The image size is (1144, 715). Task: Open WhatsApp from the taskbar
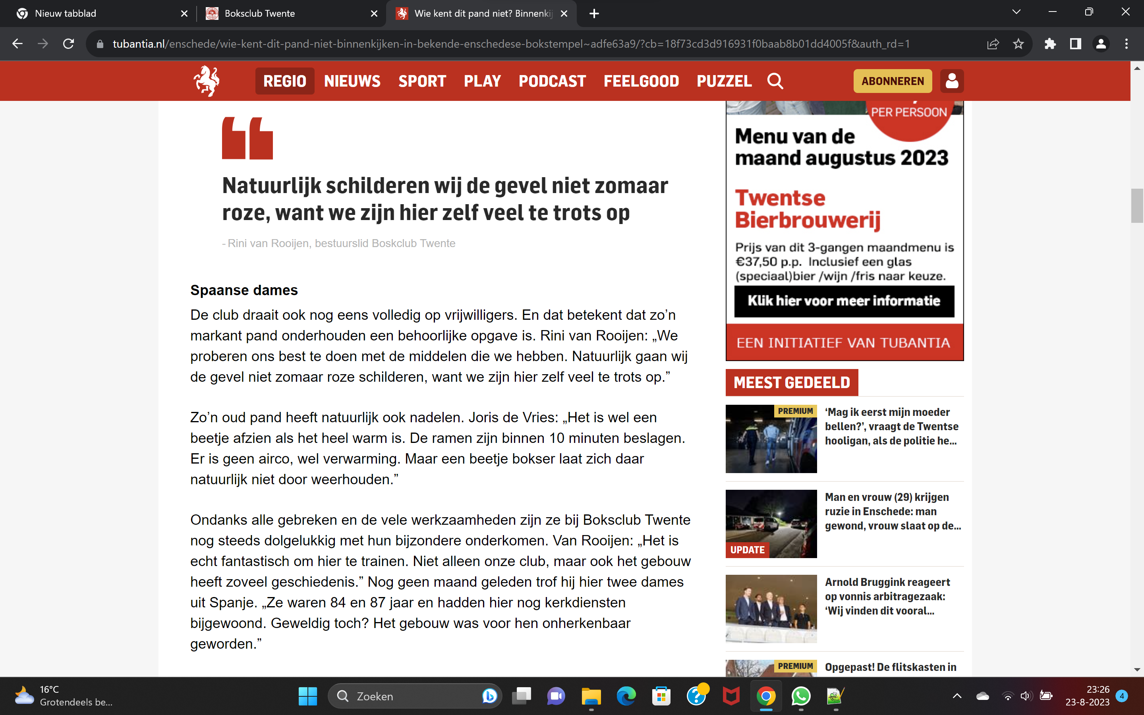801,696
